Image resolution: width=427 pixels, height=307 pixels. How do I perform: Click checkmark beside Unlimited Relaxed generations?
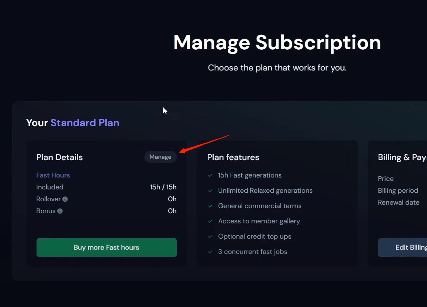(210, 191)
